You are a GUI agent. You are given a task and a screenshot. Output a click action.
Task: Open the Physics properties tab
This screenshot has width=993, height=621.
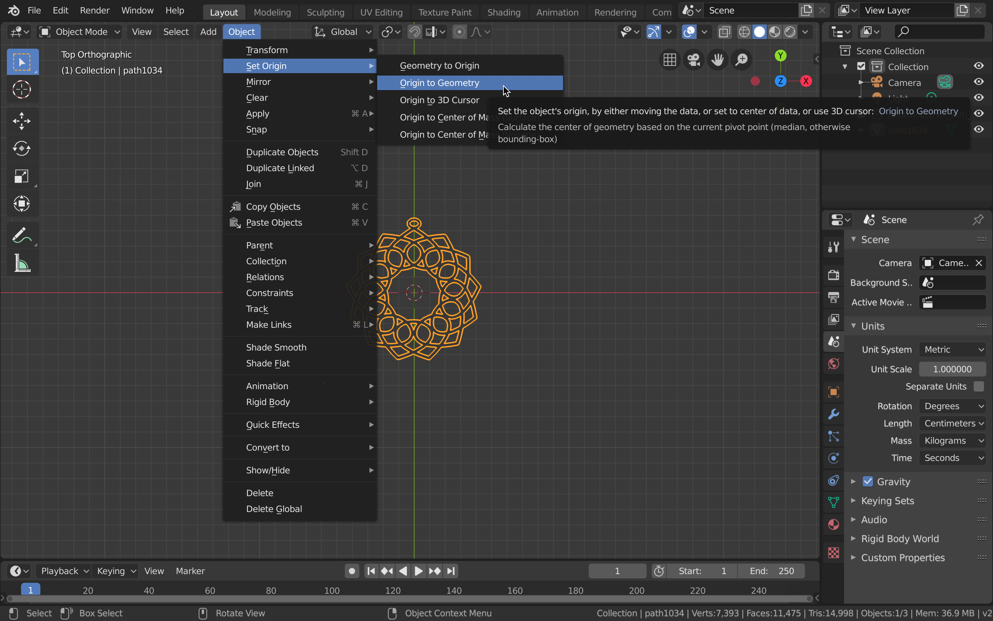833,459
